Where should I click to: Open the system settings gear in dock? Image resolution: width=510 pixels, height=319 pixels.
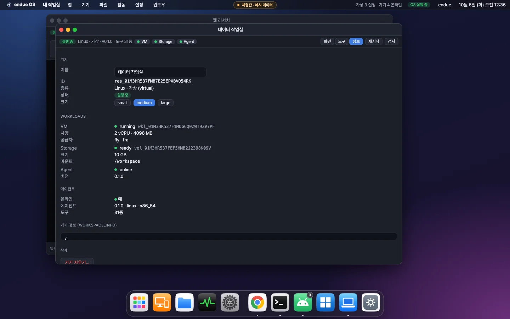click(x=230, y=302)
